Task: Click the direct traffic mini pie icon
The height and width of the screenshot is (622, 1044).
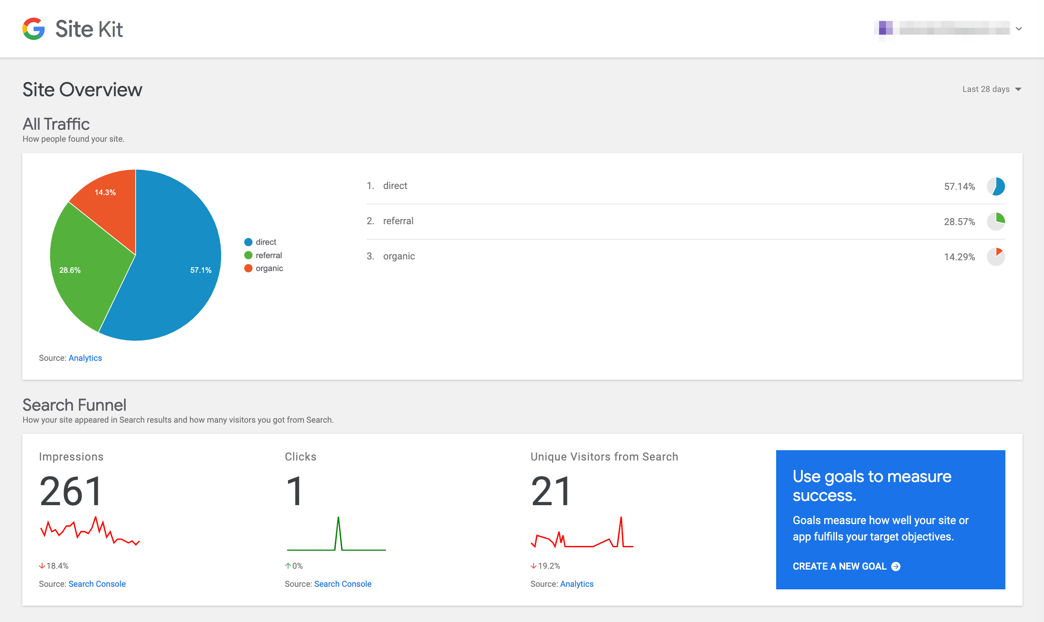Action: [x=995, y=186]
